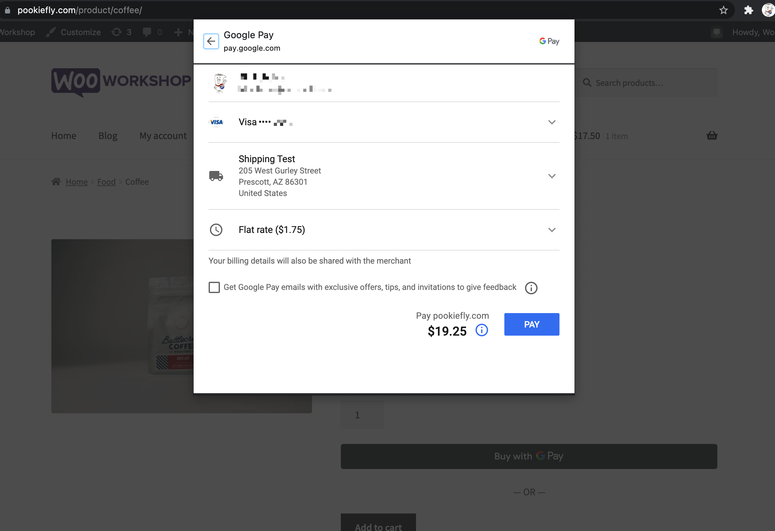Open the notification icon near Howdy

tap(716, 32)
